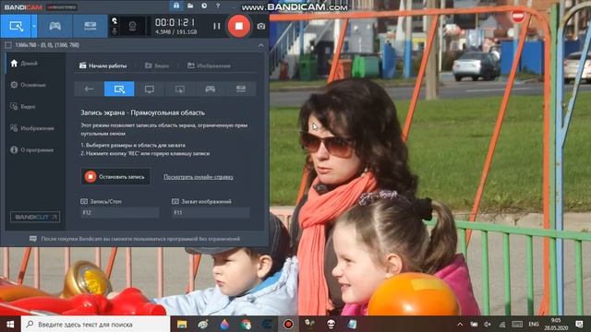Switch to HDMI device recording mode in top bar
The width and height of the screenshot is (591, 332).
coord(90,26)
